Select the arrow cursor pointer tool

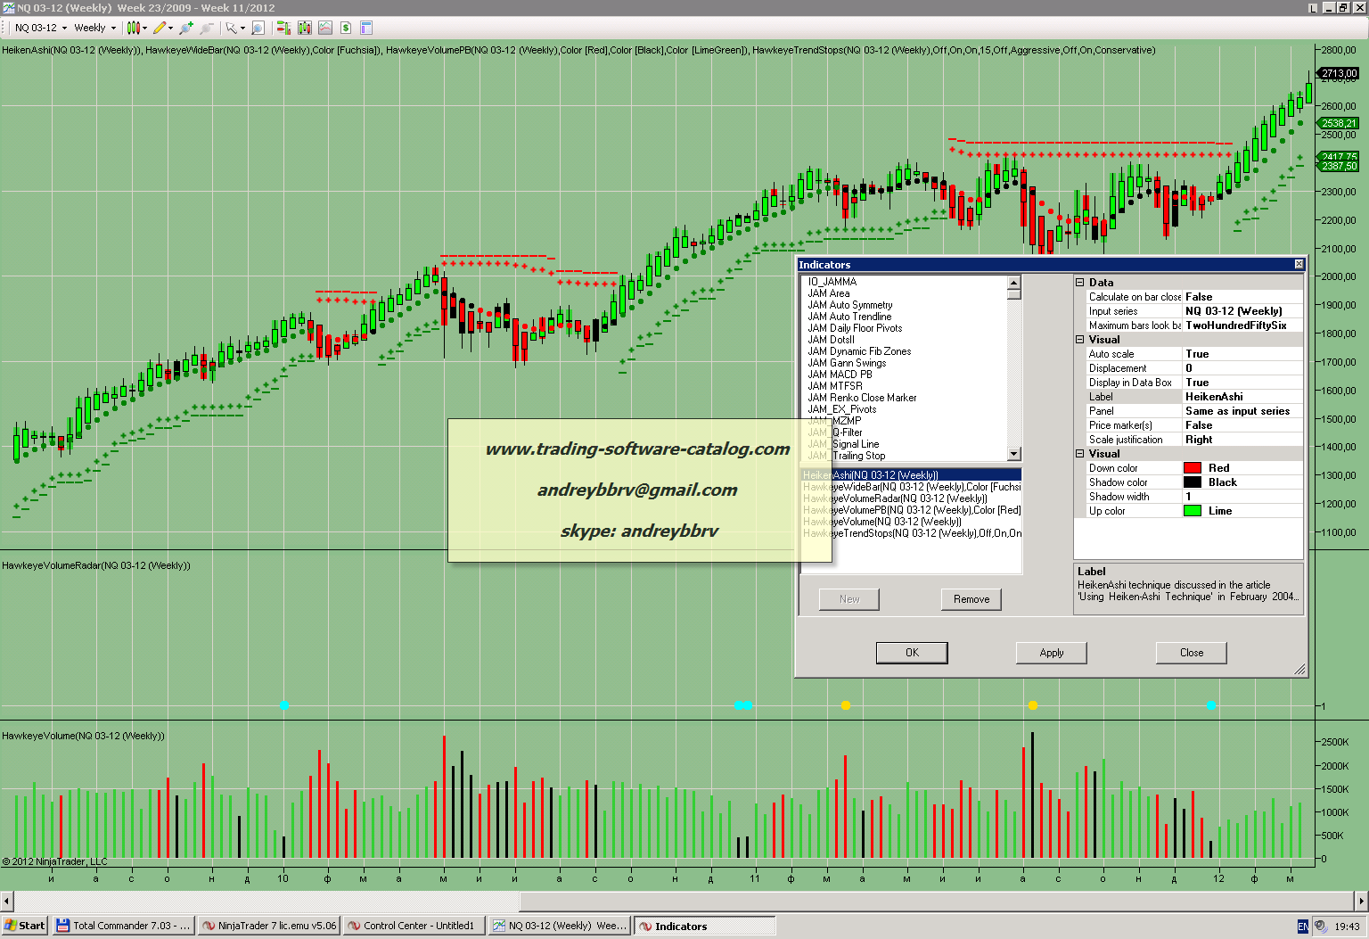coord(231,28)
